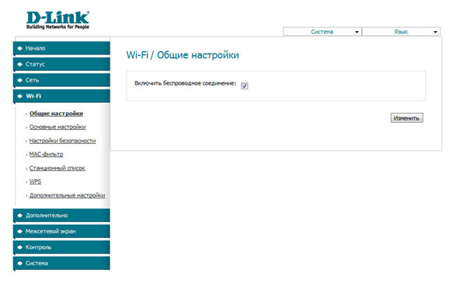The width and height of the screenshot is (463, 284).
Task: Open the WPS settings link
Action: [x=36, y=181]
